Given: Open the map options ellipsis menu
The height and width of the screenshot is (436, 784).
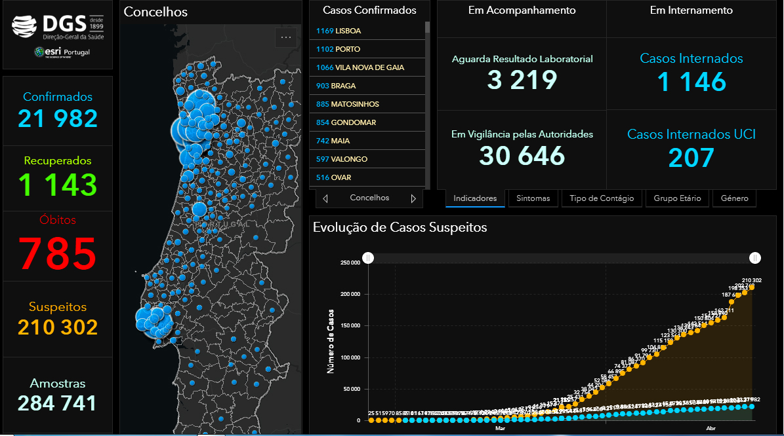Looking at the screenshot, I should (x=286, y=37).
